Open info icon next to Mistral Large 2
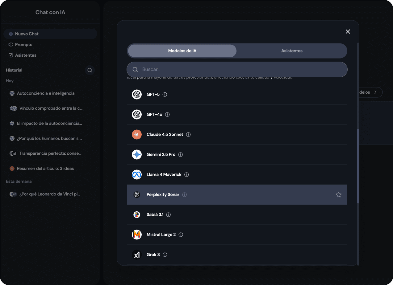The height and width of the screenshot is (285, 393). pos(181,235)
